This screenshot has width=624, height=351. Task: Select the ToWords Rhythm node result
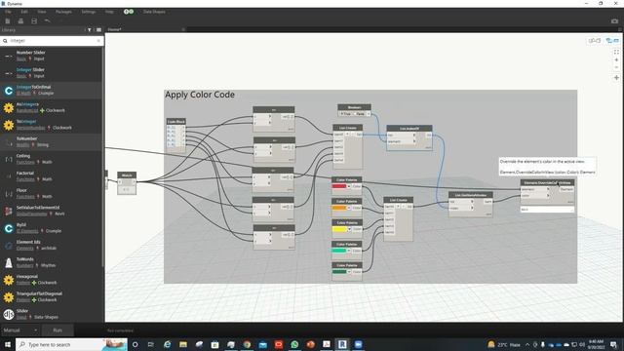coord(52,262)
